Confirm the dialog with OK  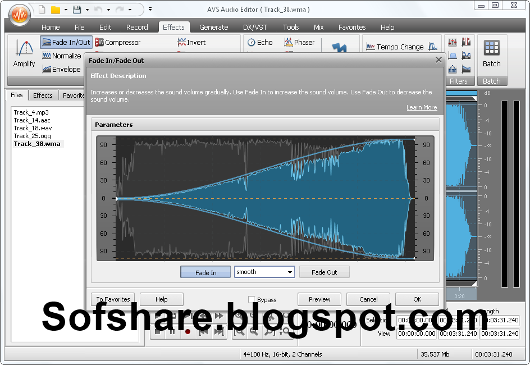click(417, 299)
